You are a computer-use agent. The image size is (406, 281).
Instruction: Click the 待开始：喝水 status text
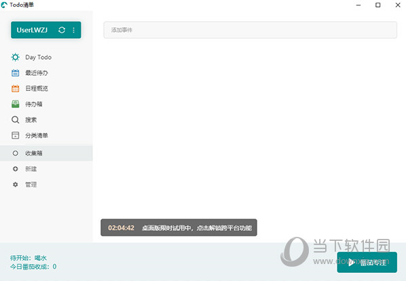29,258
